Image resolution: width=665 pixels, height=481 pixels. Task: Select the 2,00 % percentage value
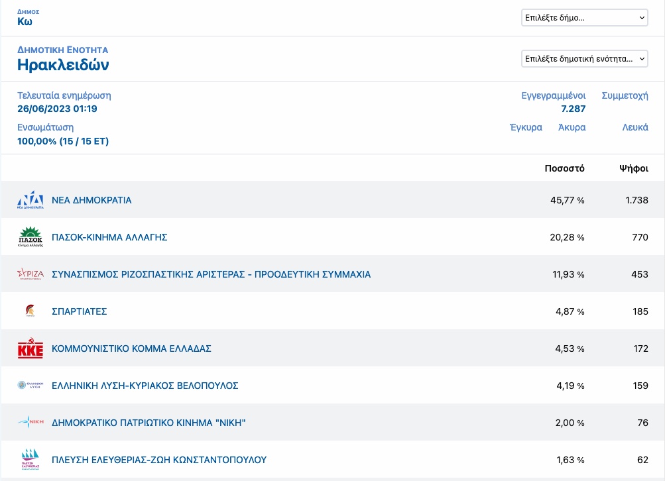[570, 423]
